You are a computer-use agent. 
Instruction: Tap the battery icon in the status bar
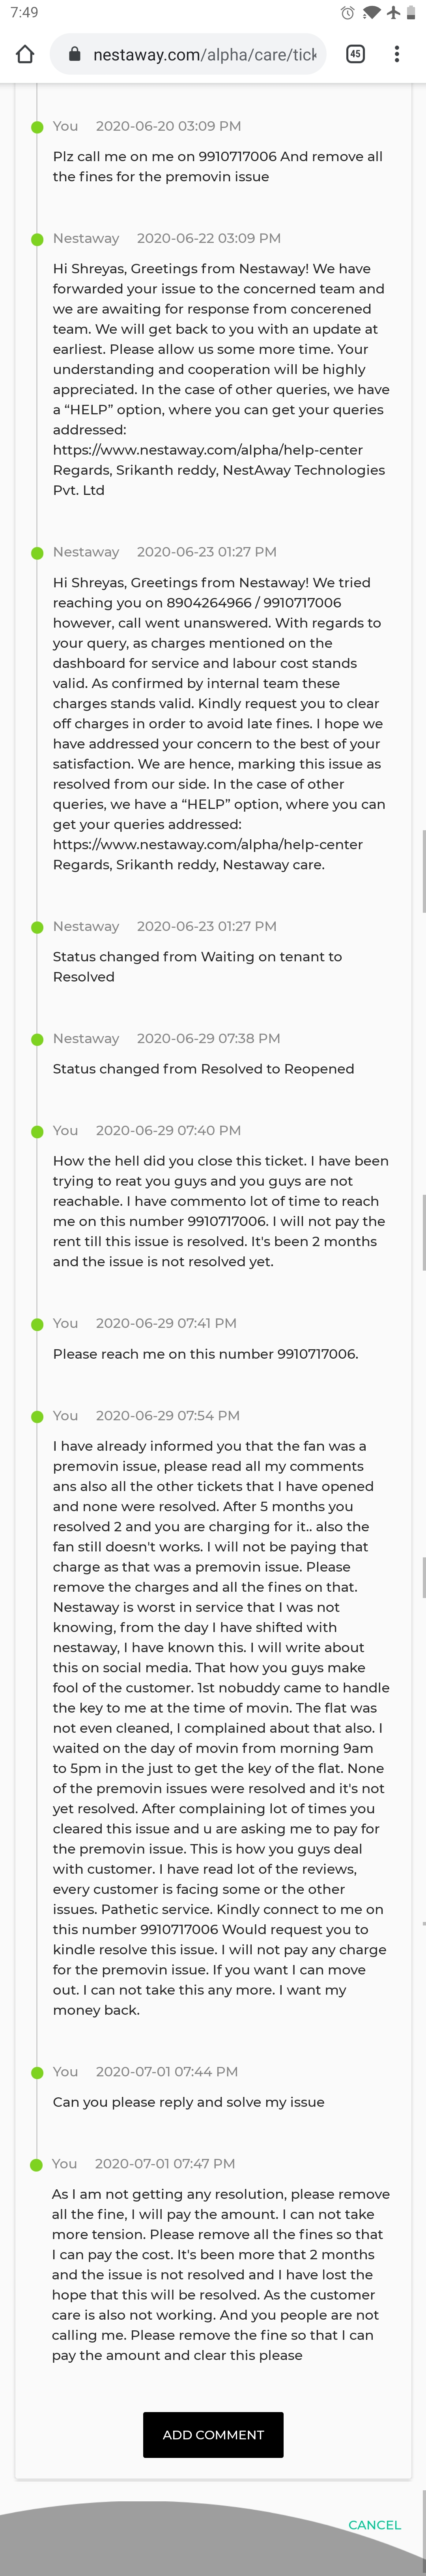pyautogui.click(x=410, y=13)
